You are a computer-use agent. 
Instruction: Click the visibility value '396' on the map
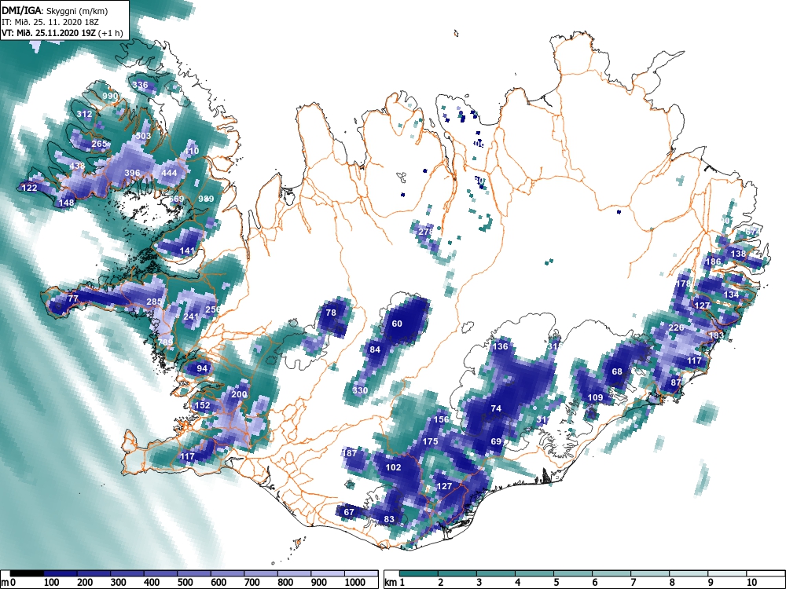tap(132, 173)
